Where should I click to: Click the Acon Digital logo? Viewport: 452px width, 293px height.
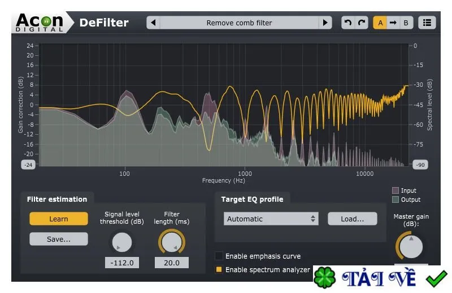(x=40, y=23)
